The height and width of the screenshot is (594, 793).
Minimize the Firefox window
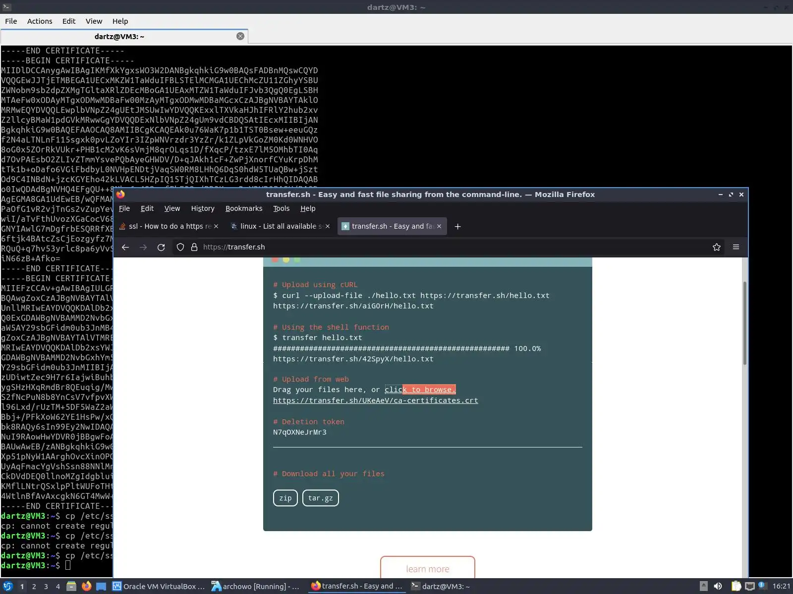[x=720, y=195]
